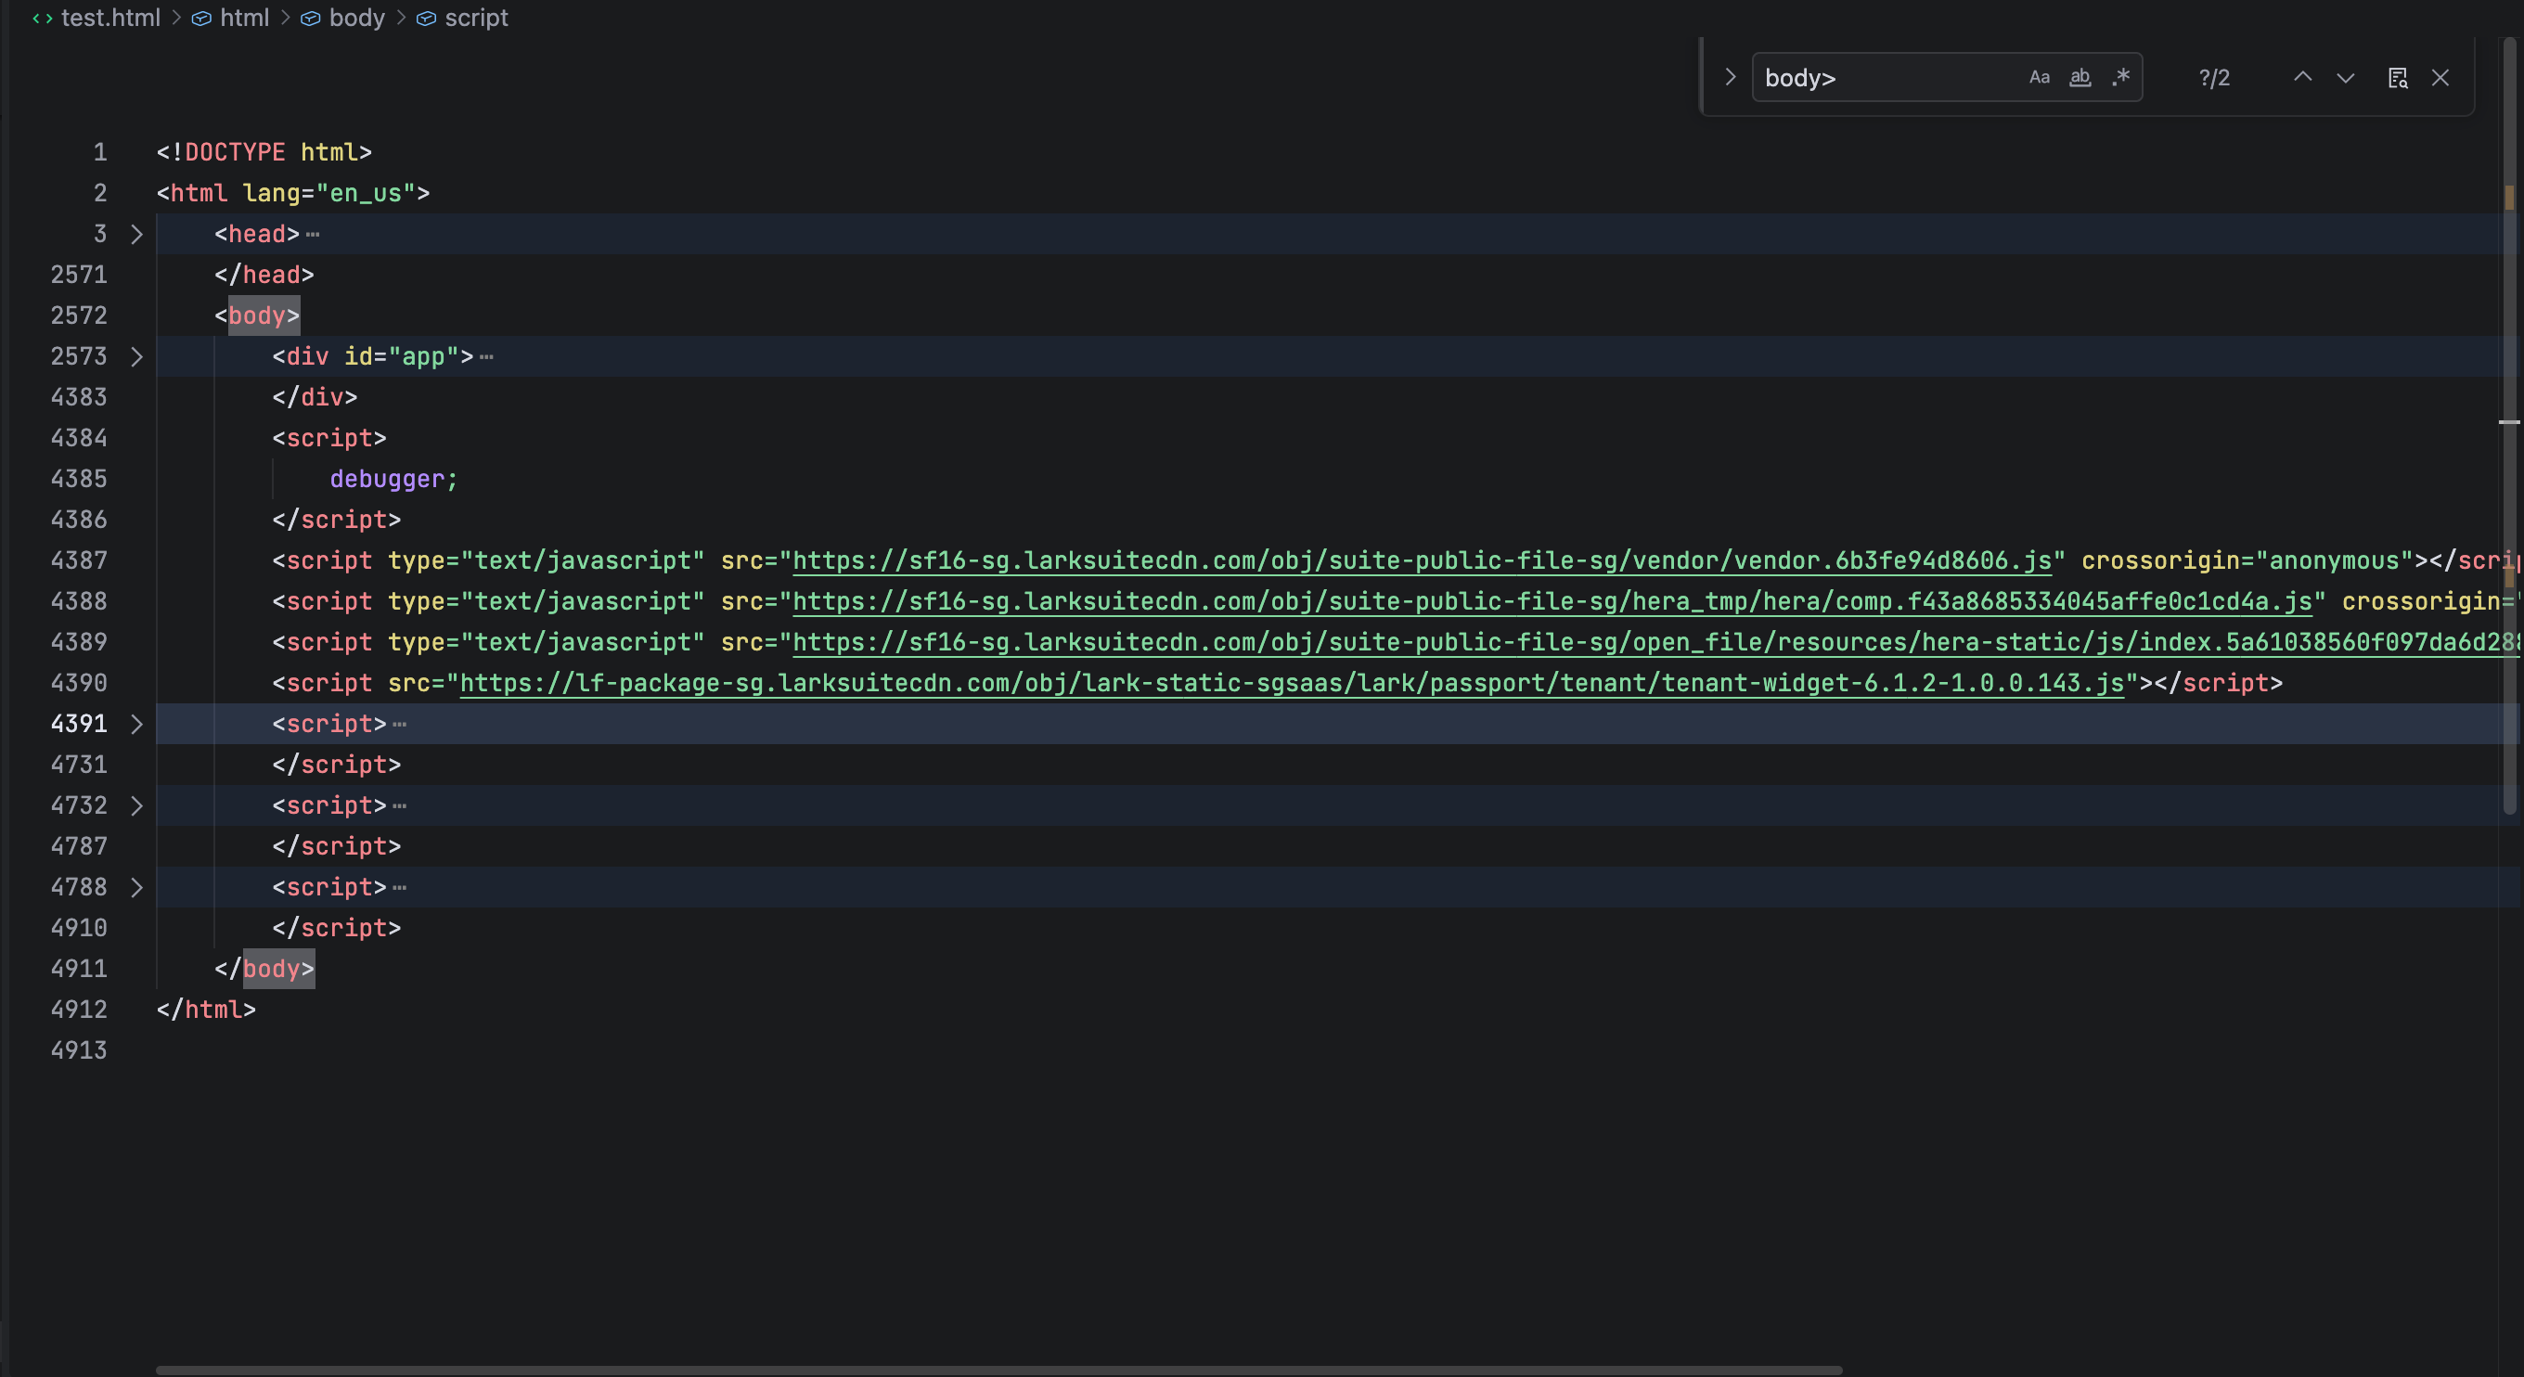Click opening <script> on line 4384
Image resolution: width=2524 pixels, height=1377 pixels.
[329, 438]
